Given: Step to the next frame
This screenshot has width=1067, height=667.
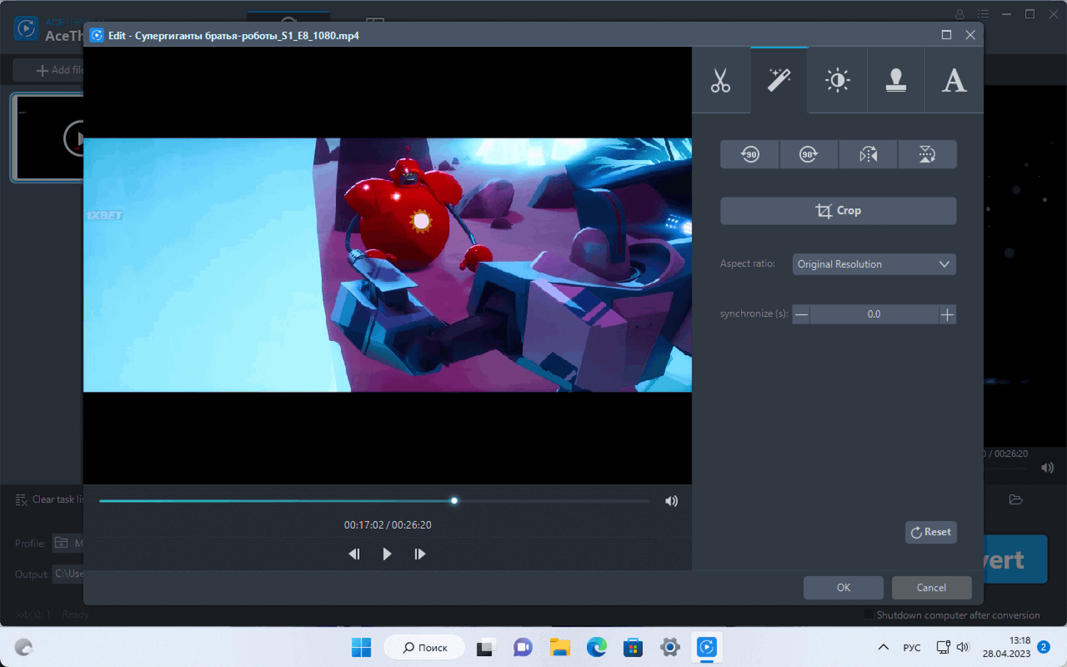Looking at the screenshot, I should (x=420, y=554).
